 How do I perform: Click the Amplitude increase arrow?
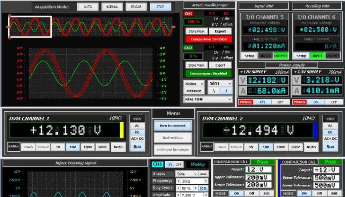206,195
